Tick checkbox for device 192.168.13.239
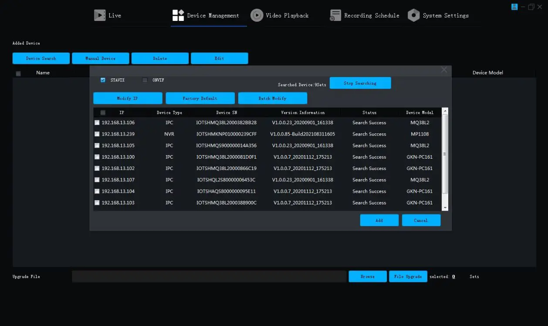548x326 pixels. [x=97, y=134]
